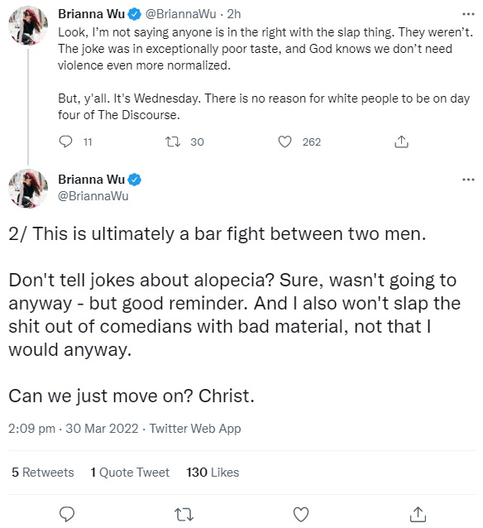Click the 2h timestamp on the first tweet
The image size is (483, 528).
click(234, 14)
